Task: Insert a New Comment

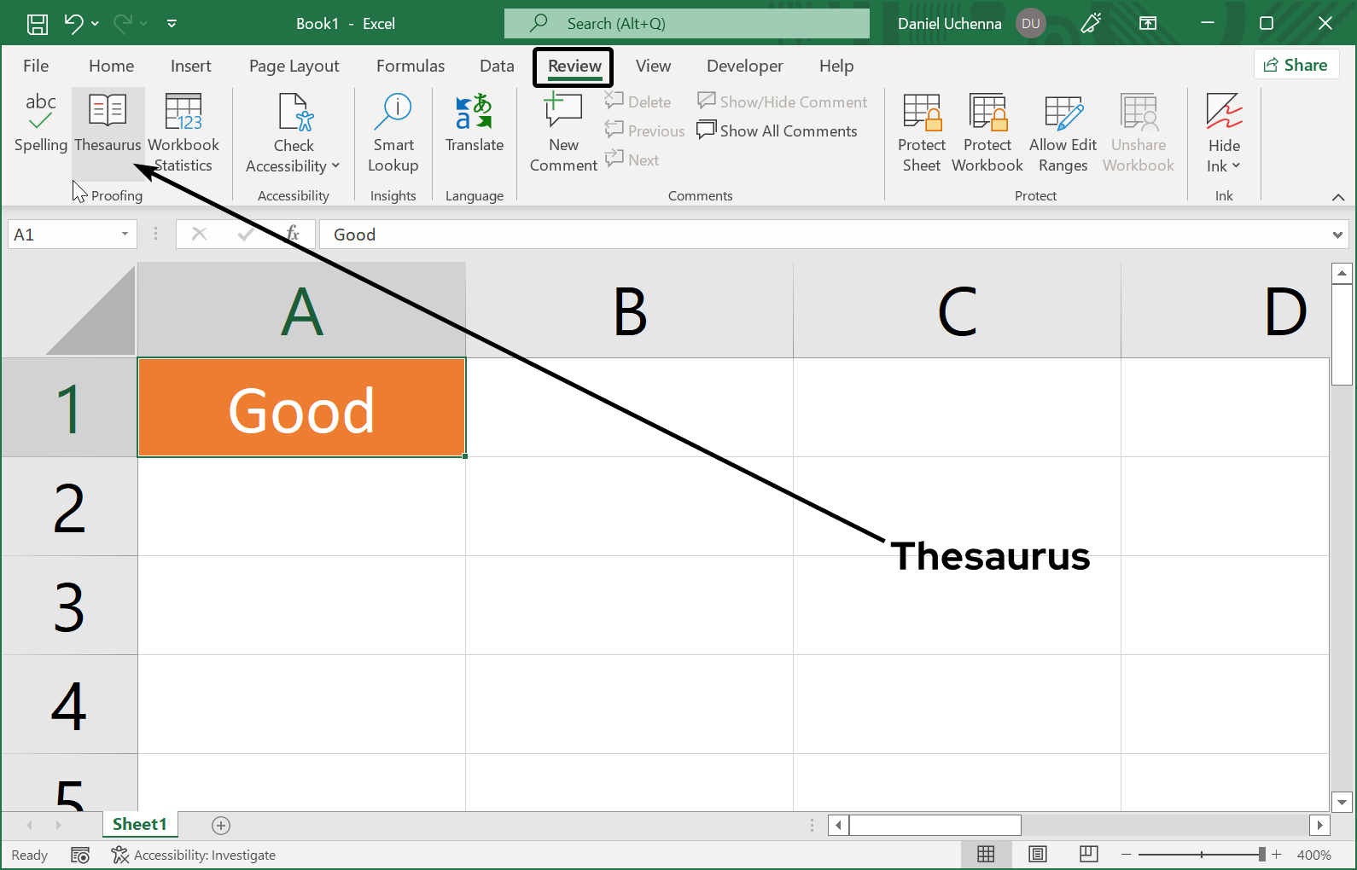Action: 563,132
